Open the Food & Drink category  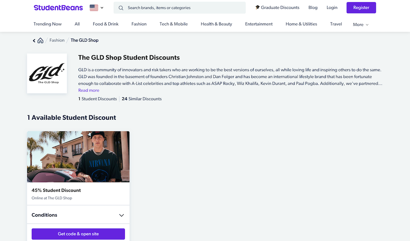106,24
